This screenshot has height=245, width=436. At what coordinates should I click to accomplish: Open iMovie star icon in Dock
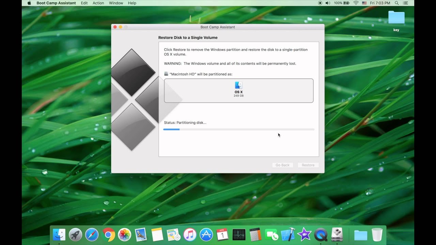point(304,235)
